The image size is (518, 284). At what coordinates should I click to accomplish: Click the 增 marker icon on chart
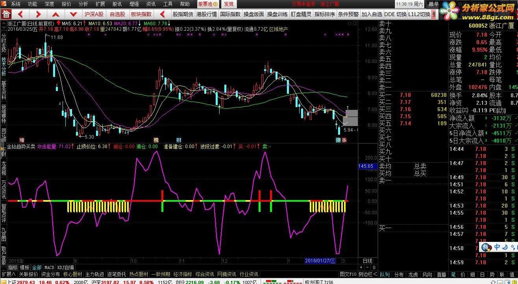(22, 140)
